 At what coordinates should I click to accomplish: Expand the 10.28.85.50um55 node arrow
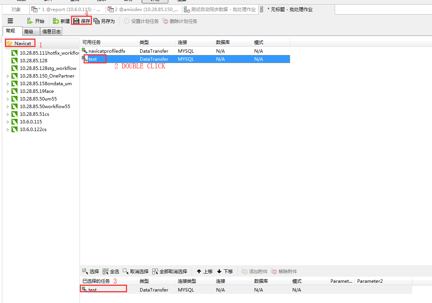point(8,99)
